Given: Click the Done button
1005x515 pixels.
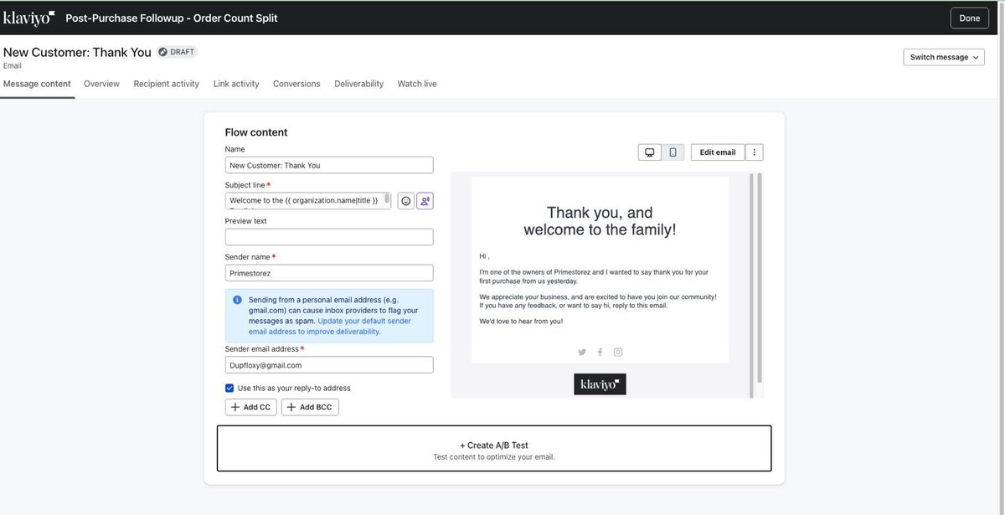Looking at the screenshot, I should point(970,18).
